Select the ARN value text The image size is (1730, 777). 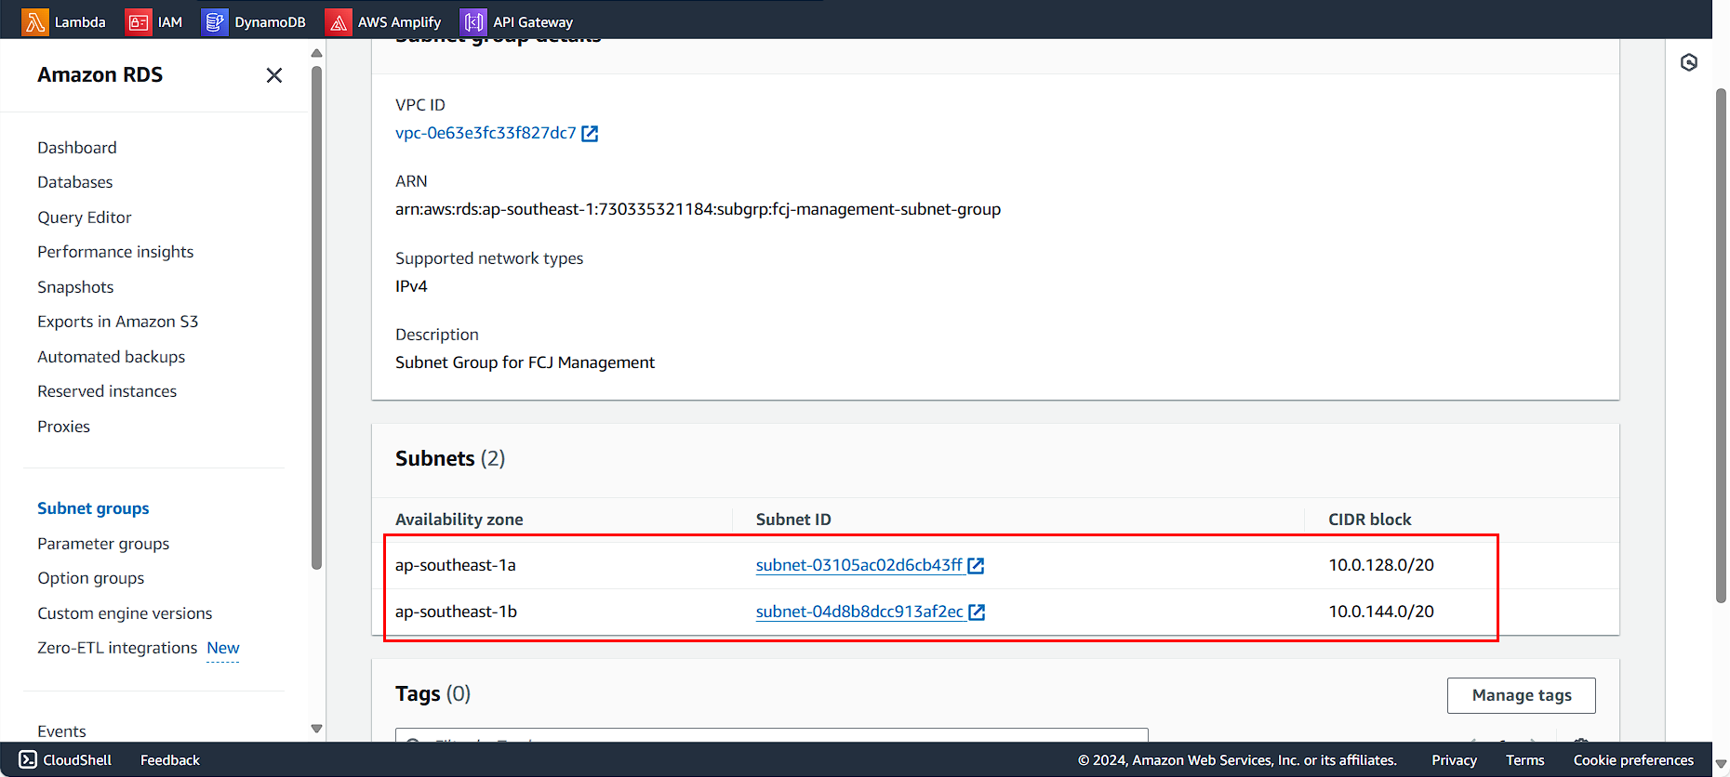(698, 209)
